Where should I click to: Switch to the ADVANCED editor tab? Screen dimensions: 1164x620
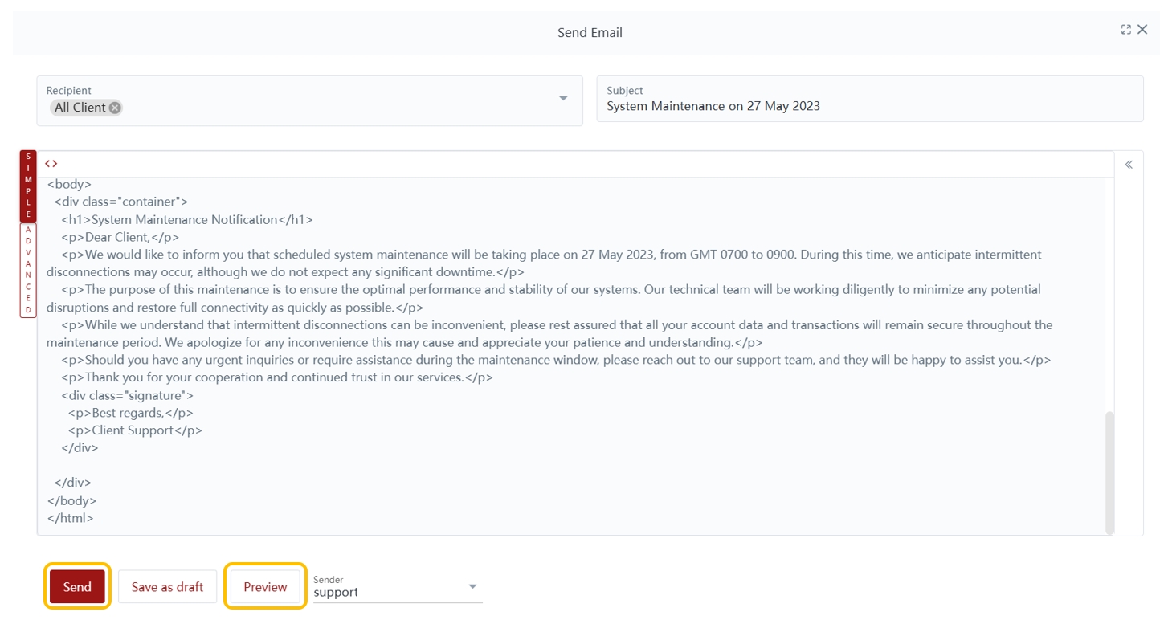[x=28, y=270]
